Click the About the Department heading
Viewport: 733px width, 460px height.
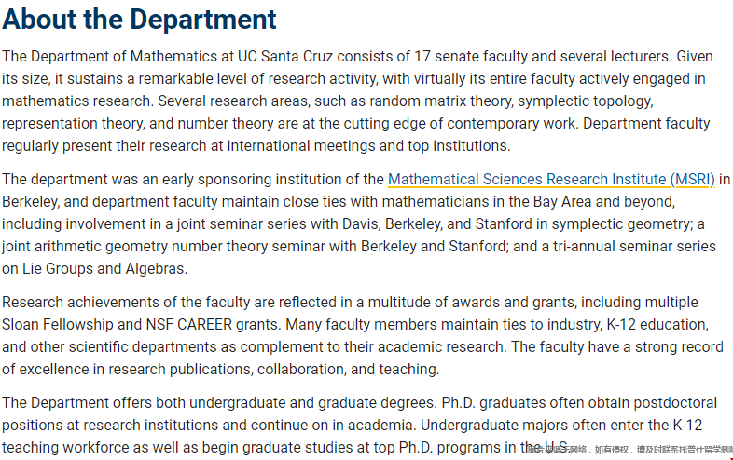pos(139,20)
